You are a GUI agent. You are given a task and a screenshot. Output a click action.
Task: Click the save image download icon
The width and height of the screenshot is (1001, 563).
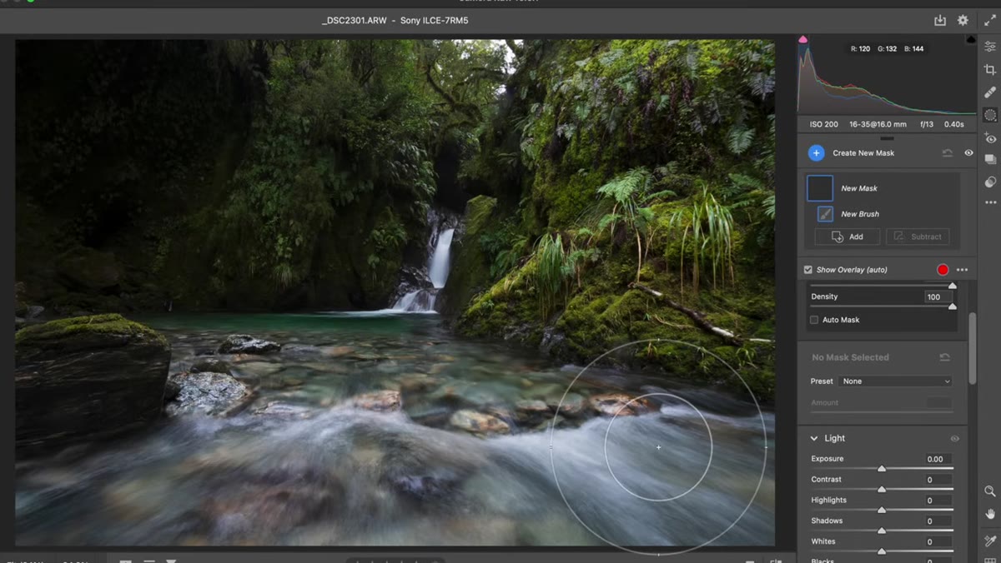940,20
